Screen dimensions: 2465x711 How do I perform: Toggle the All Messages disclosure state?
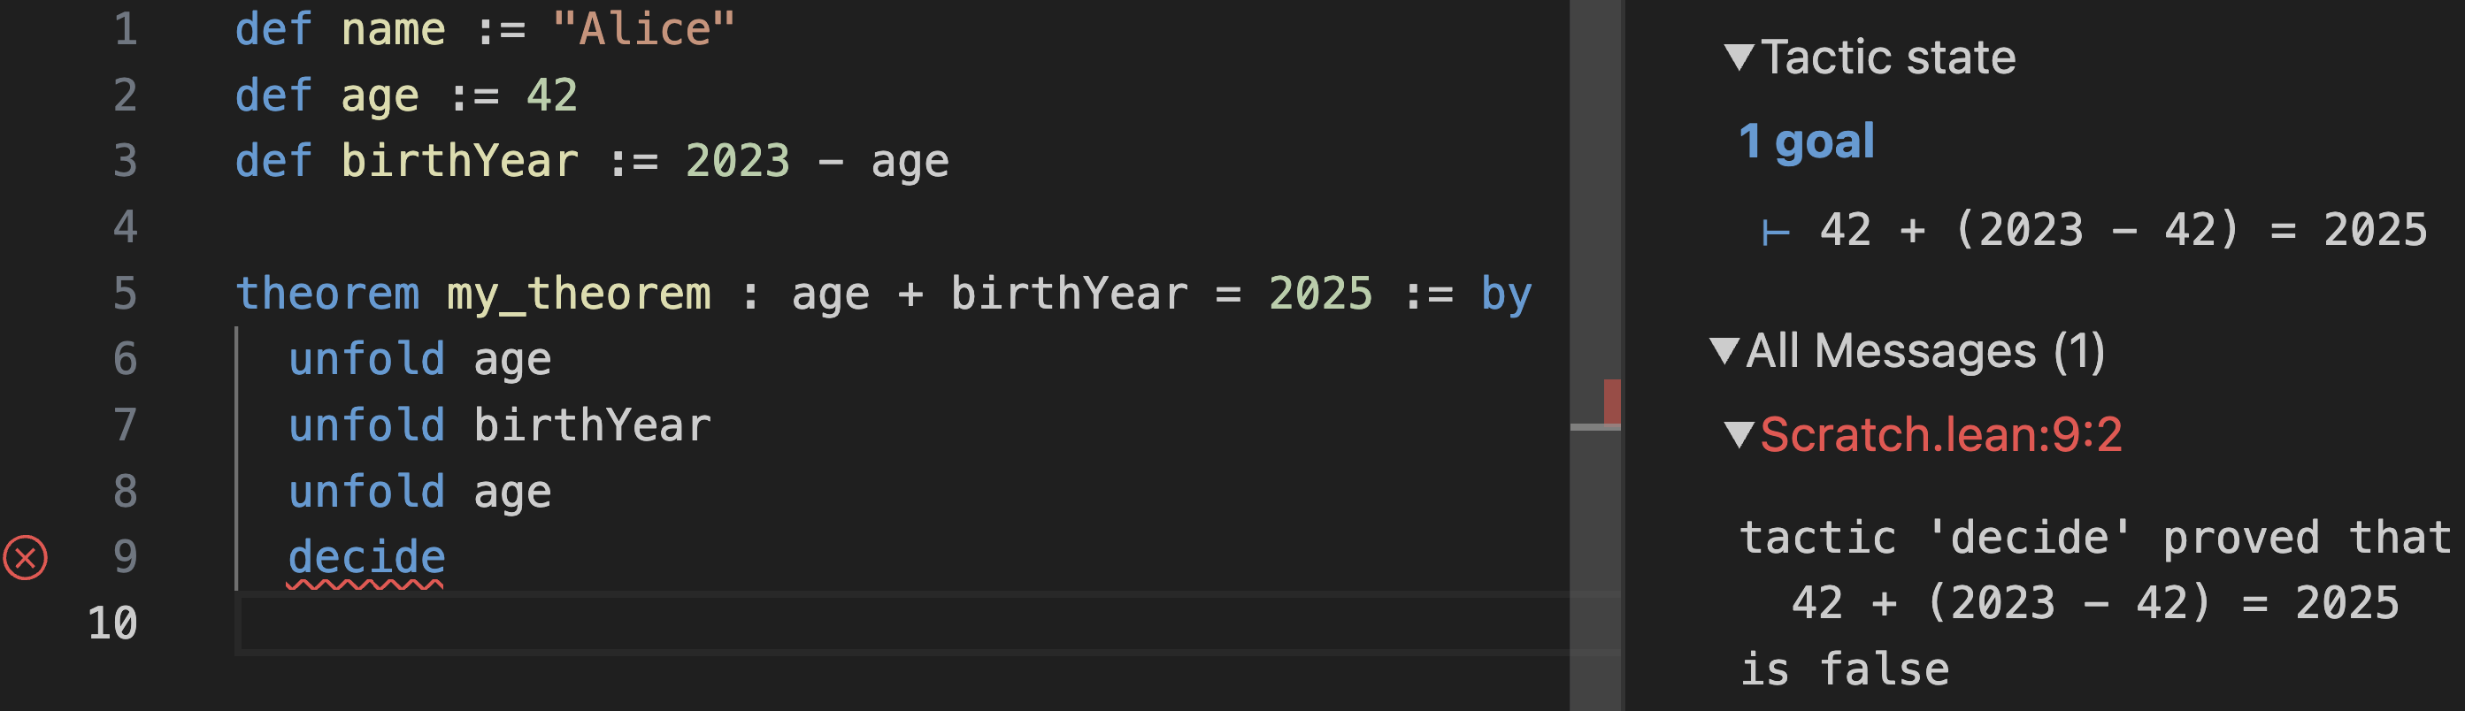[1727, 350]
